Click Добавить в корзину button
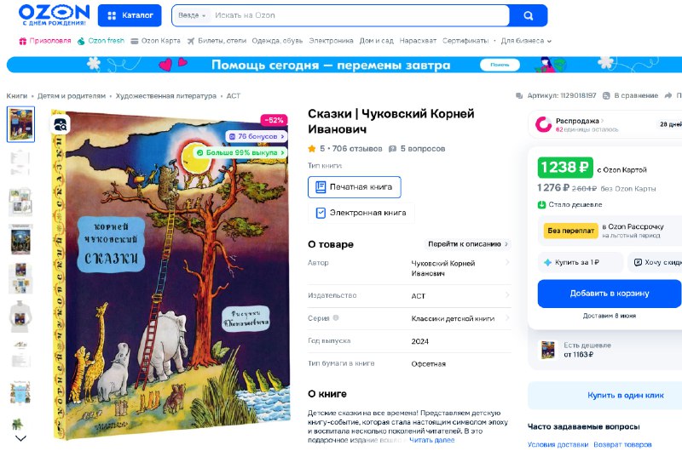The width and height of the screenshot is (682, 451). pos(610,294)
